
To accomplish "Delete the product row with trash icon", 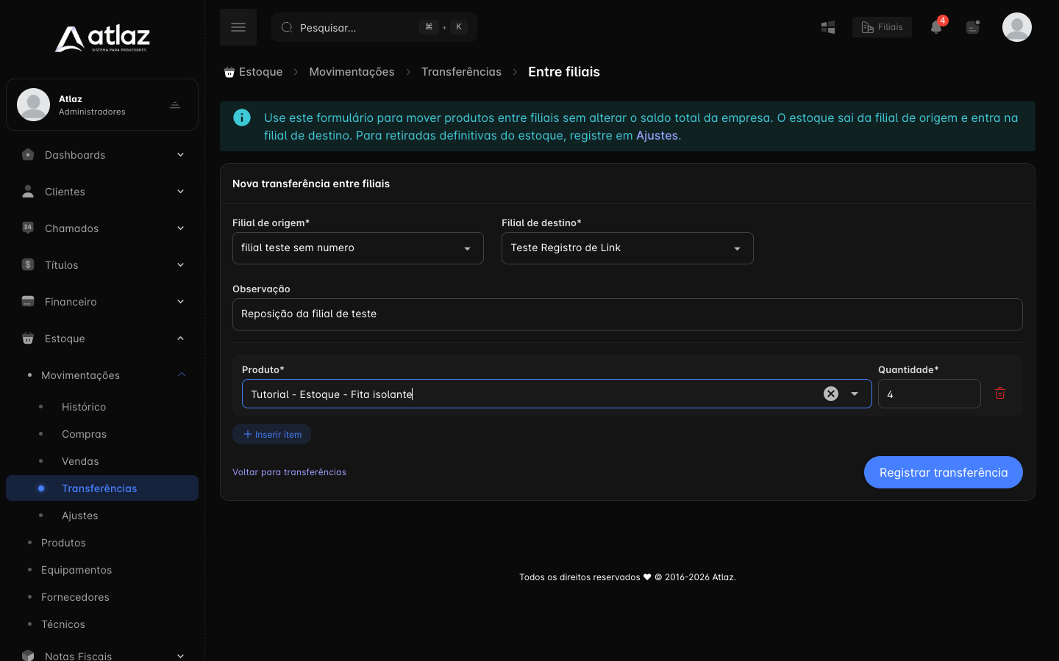I will point(1000,394).
